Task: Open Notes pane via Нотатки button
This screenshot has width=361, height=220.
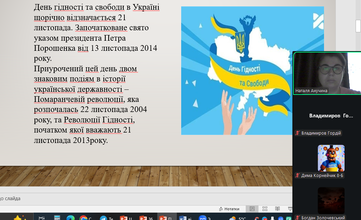Action: pyautogui.click(x=229, y=209)
